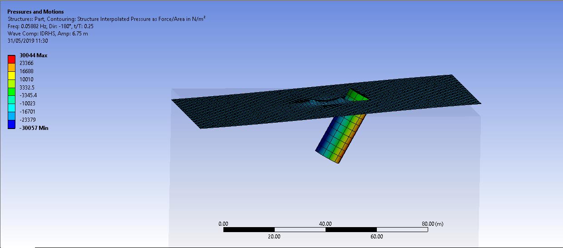The image size is (563, 248).
Task: Click the 40.00 scale bar label
Action: [325, 223]
